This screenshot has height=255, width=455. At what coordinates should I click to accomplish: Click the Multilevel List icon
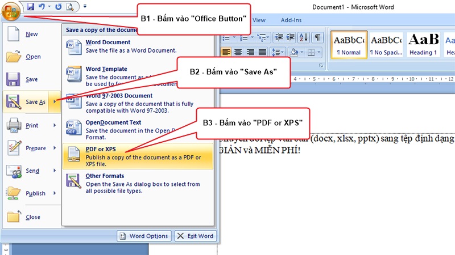262,38
